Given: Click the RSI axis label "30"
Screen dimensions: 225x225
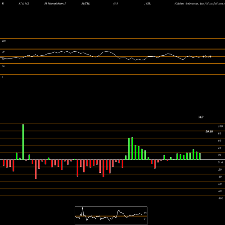Looking at the screenshot, I should tap(3, 66).
